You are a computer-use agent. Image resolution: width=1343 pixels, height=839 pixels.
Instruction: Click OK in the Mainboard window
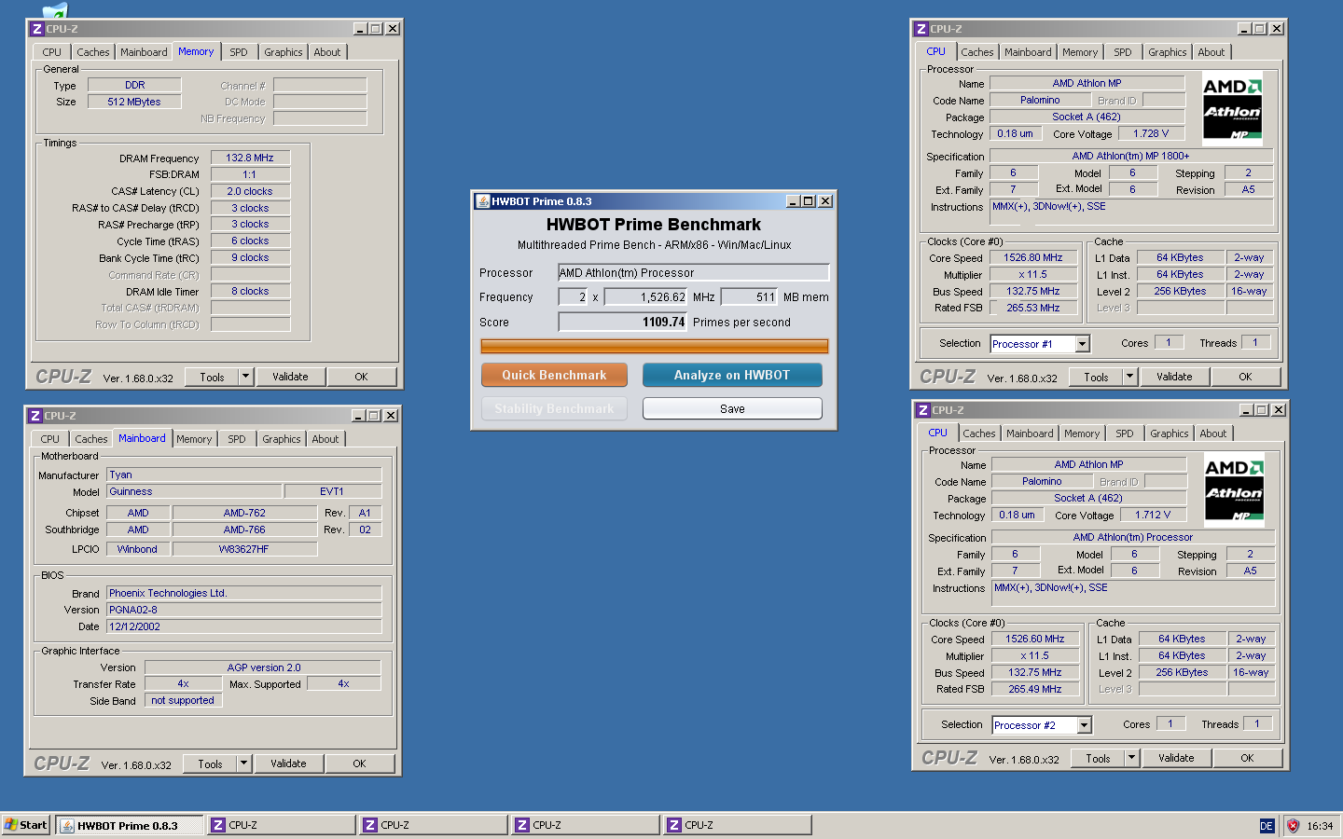[359, 763]
